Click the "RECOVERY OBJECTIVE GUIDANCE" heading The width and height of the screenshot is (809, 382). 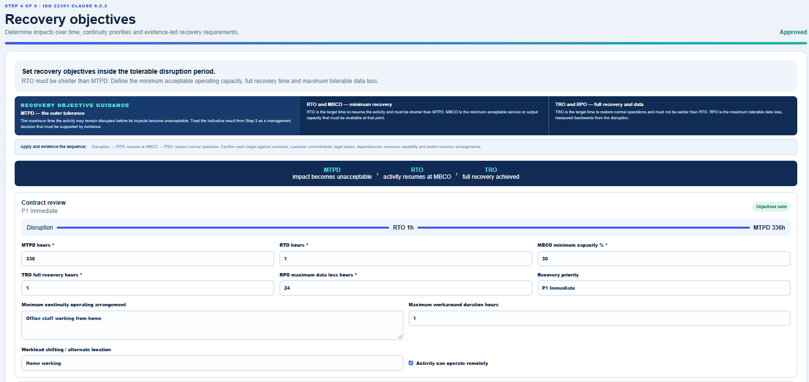click(75, 105)
